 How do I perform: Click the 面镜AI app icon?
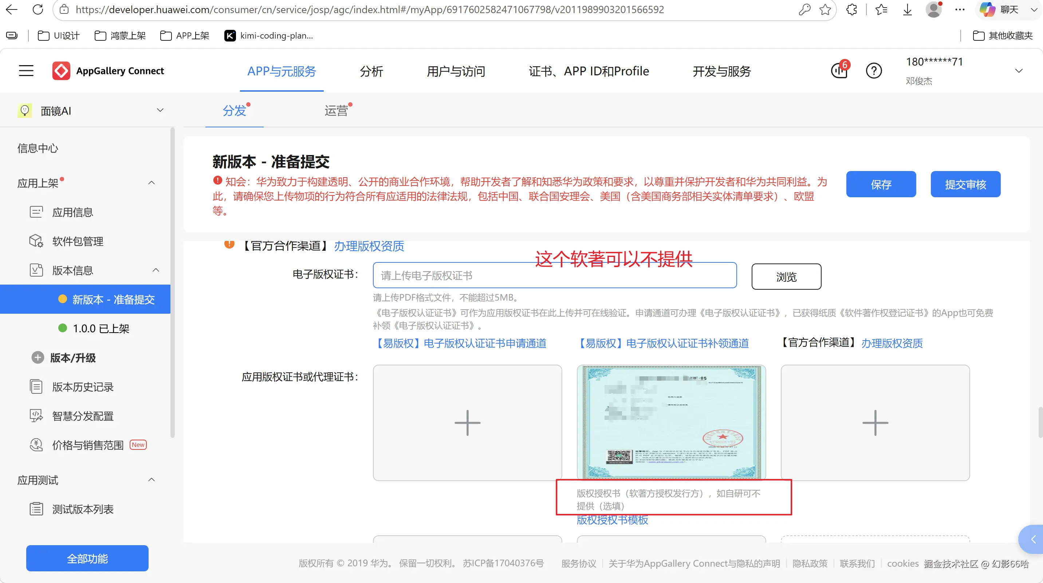pyautogui.click(x=25, y=111)
